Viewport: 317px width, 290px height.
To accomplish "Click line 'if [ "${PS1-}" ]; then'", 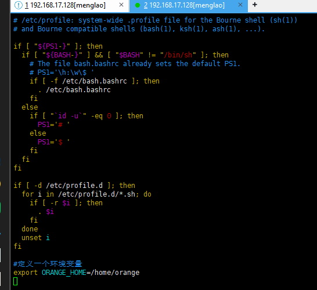I will click(x=58, y=46).
